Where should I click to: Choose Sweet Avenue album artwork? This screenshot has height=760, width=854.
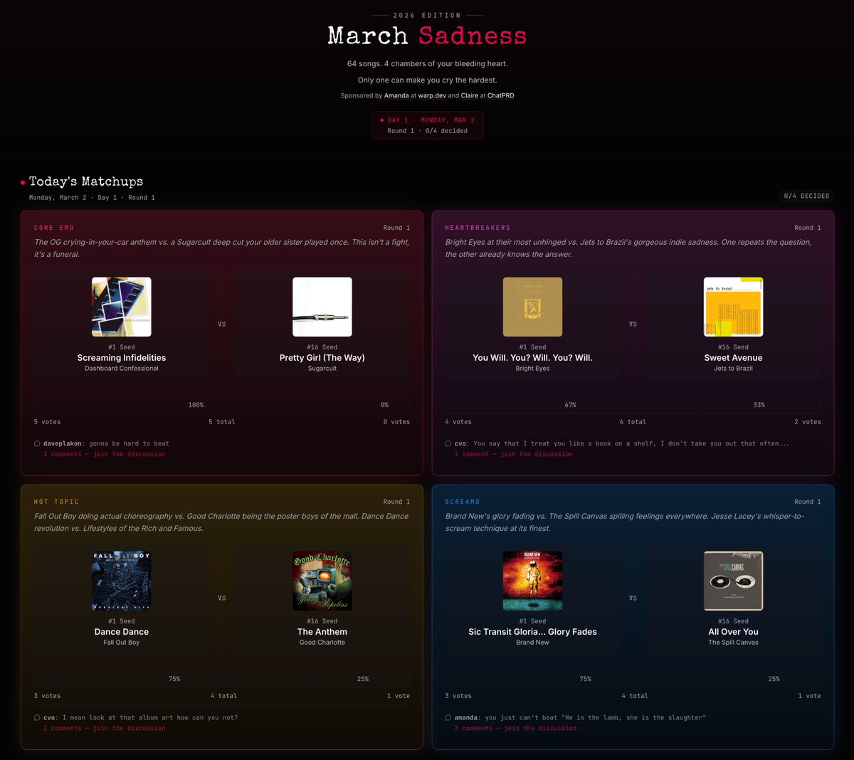(733, 307)
